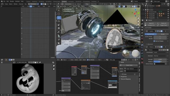The image size is (170, 96).
Task: Activate the Move tool in viewport toolbar
Action: click(x=59, y=18)
